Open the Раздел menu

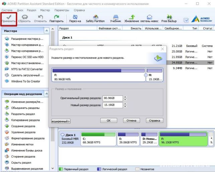coord(31,10)
